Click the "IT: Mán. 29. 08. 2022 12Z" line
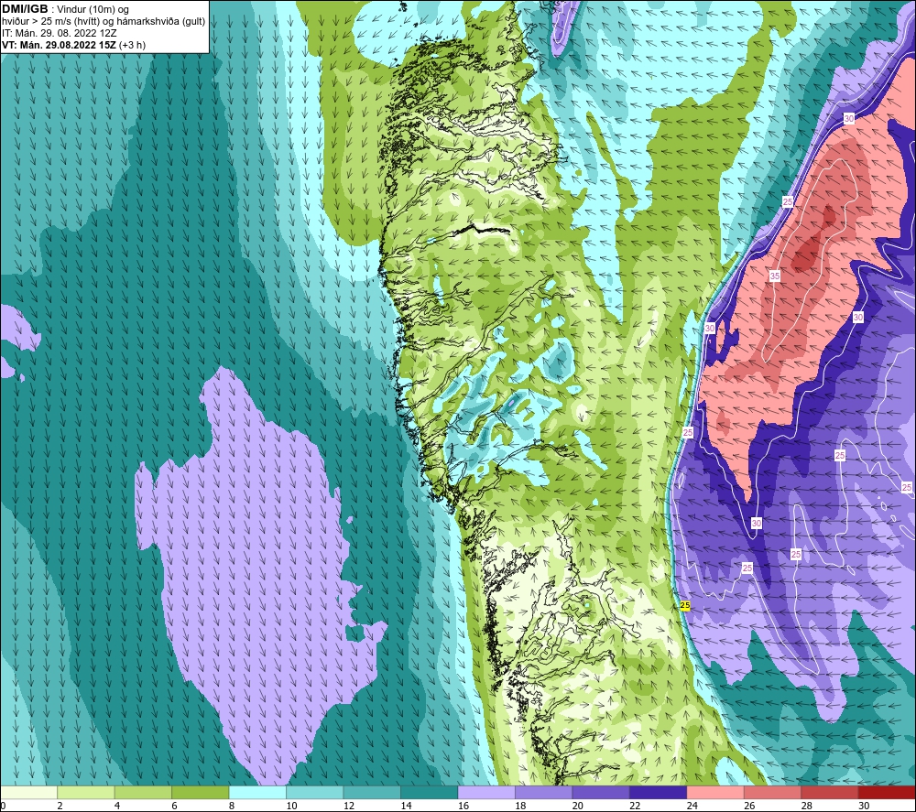916x812 pixels. [59, 33]
